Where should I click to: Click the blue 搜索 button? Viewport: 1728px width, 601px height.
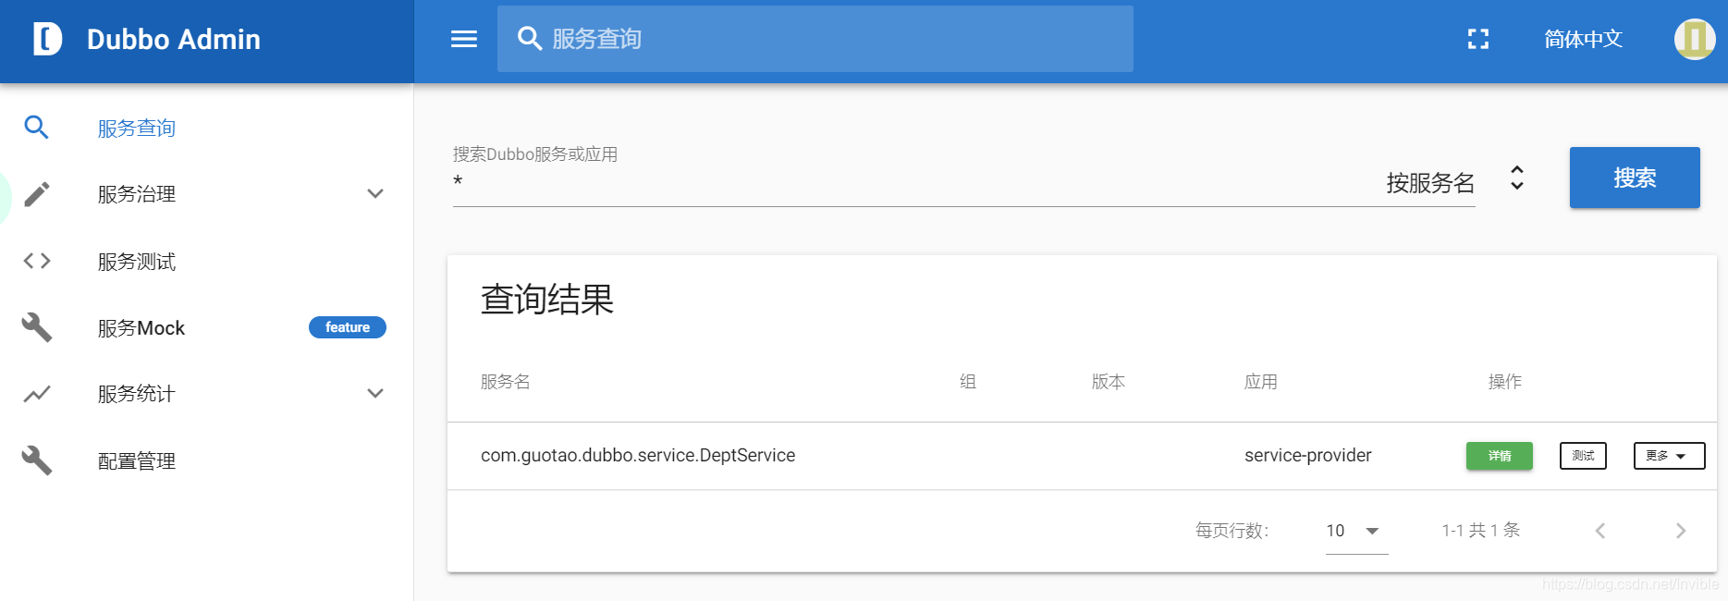(x=1635, y=178)
